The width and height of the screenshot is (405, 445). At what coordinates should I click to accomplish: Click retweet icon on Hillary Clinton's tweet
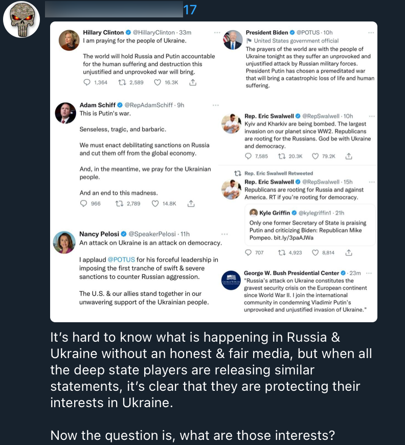[122, 82]
